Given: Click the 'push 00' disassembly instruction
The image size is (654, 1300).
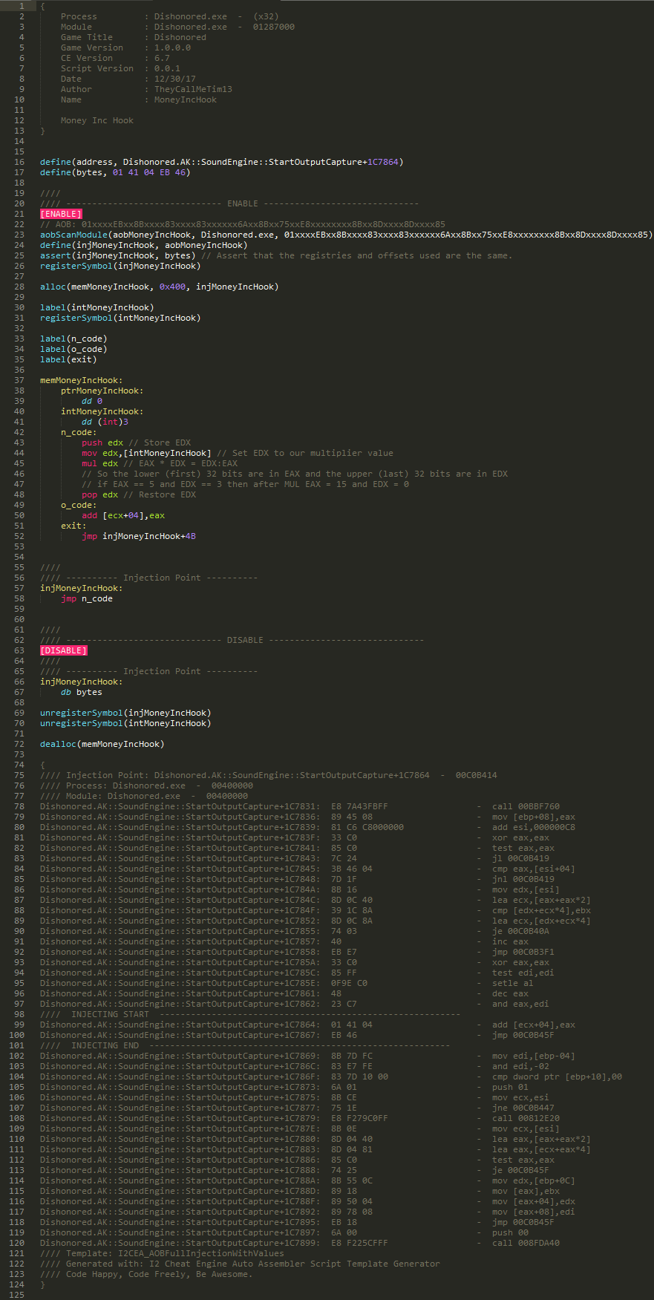Looking at the screenshot, I should pyautogui.click(x=510, y=1232).
